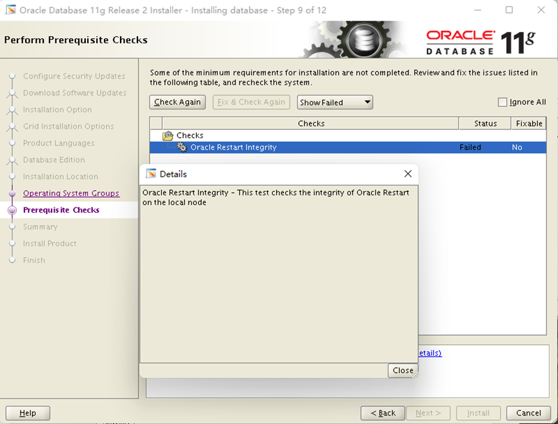This screenshot has width=558, height=424.
Task: Select the Summary step
Action: click(x=40, y=227)
